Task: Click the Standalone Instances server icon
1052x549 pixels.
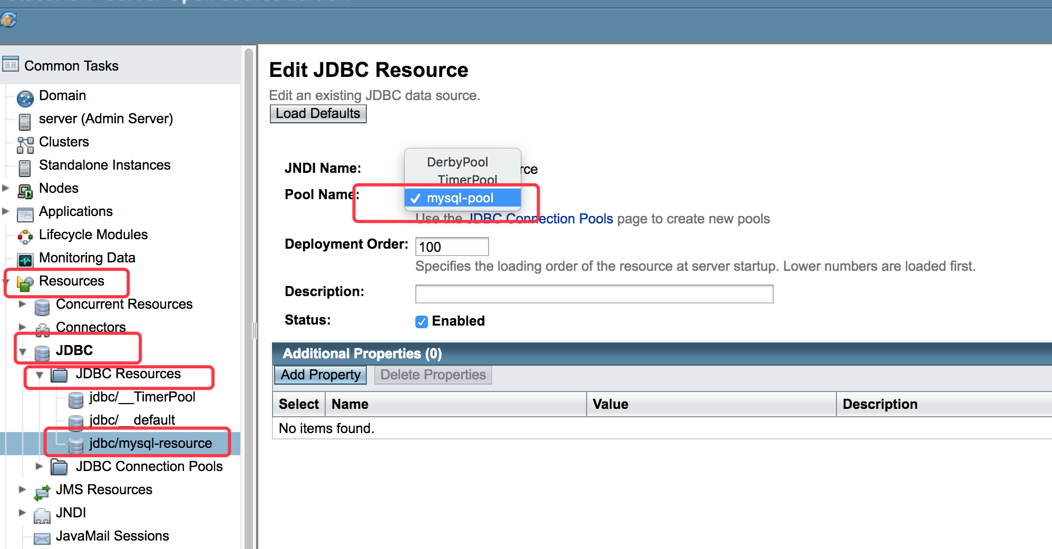Action: click(x=25, y=168)
